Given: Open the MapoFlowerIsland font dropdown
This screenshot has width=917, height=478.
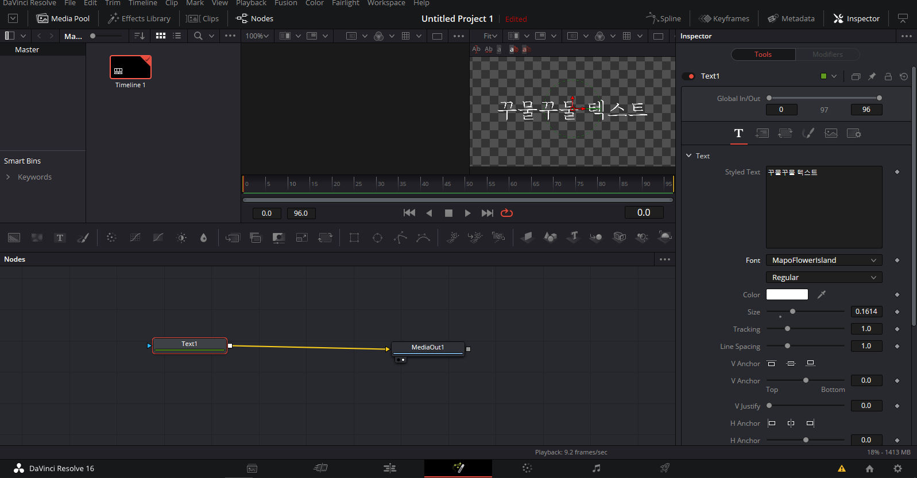Looking at the screenshot, I should [824, 261].
